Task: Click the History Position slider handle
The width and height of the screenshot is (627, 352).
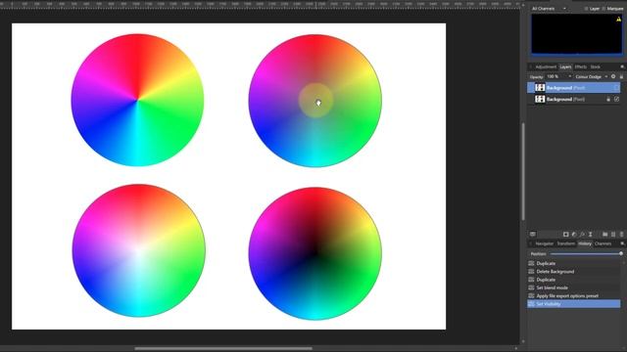Action: click(620, 254)
